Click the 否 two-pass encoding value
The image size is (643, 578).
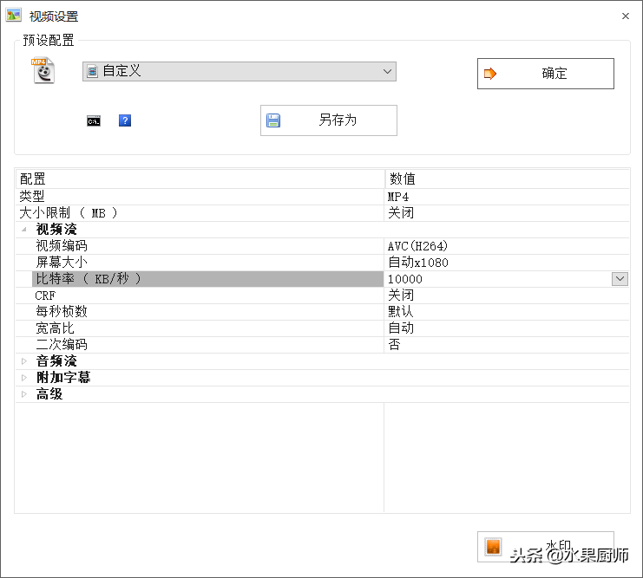click(394, 345)
